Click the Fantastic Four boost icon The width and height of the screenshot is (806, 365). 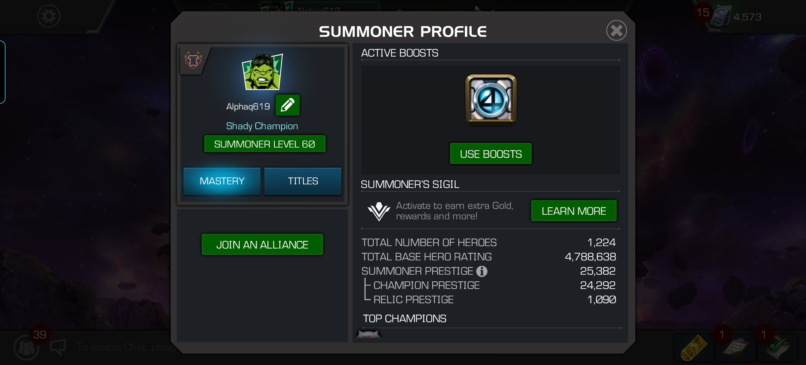coord(491,100)
